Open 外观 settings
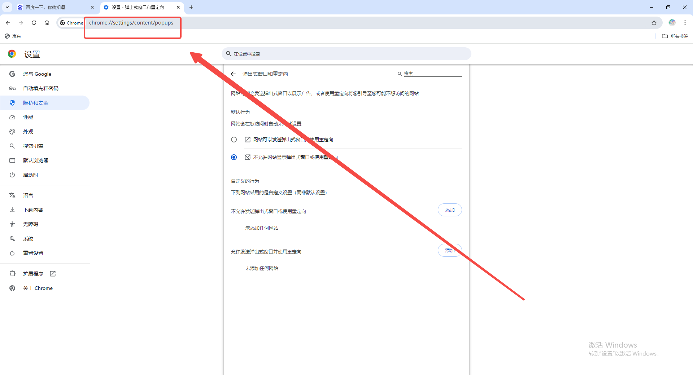This screenshot has width=693, height=375. point(45,132)
